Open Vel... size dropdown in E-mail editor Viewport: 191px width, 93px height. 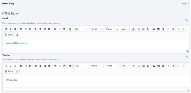pyautogui.click(x=125, y=29)
